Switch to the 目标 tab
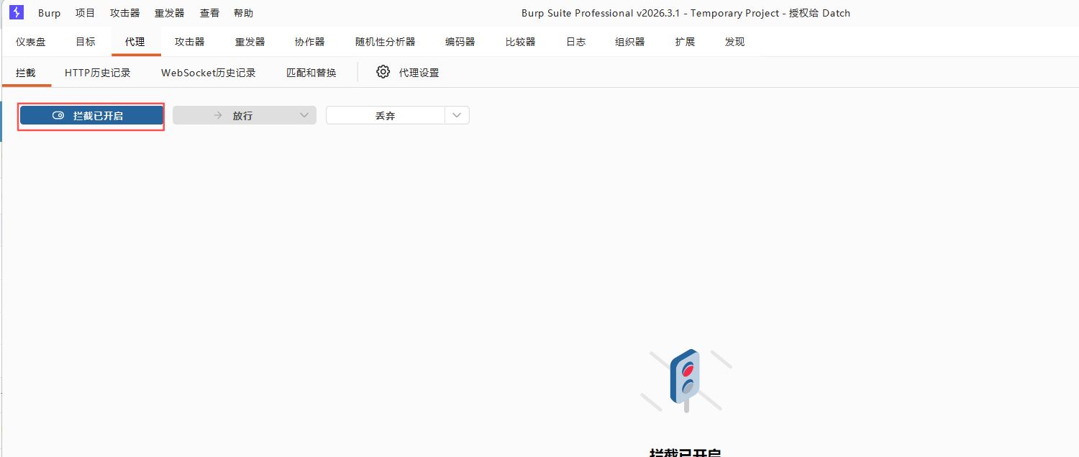1079x457 pixels. click(x=86, y=42)
